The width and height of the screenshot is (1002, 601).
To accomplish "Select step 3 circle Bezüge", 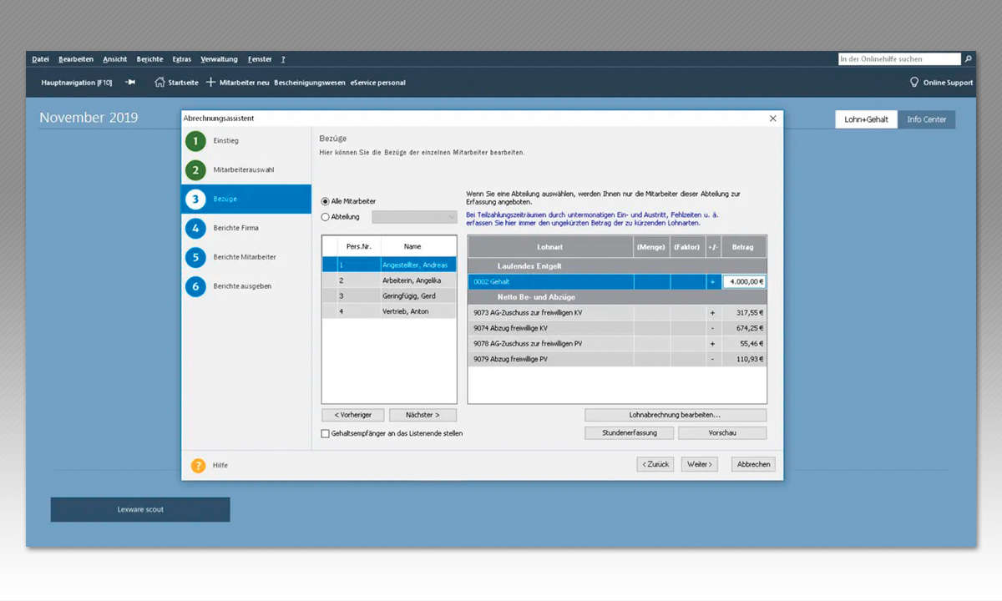I will tap(195, 199).
